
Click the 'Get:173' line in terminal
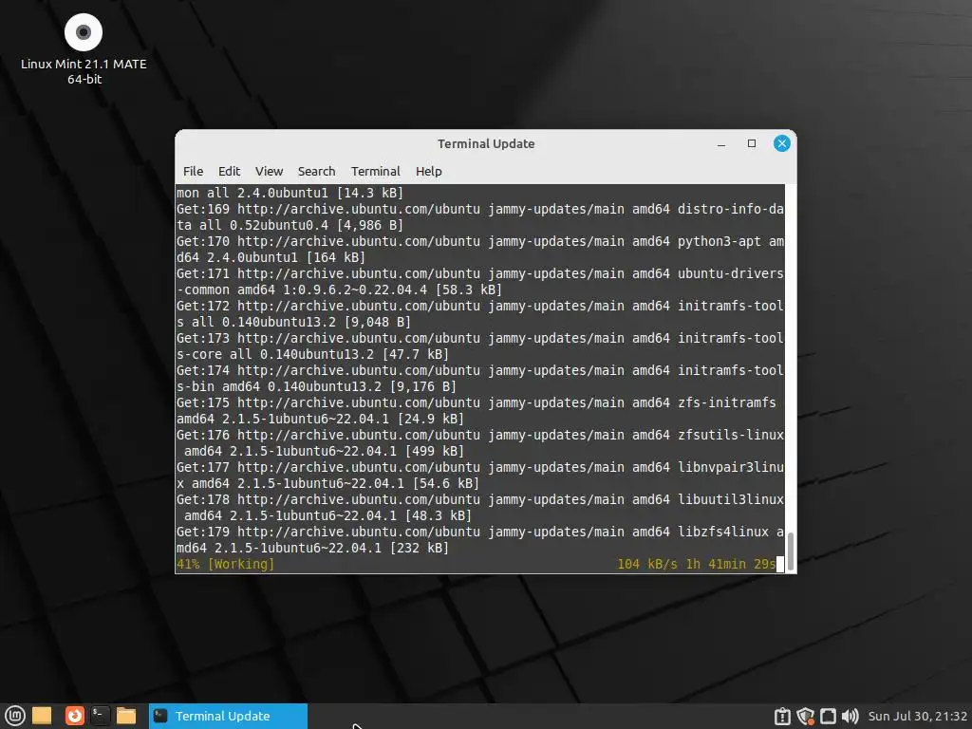click(x=479, y=339)
